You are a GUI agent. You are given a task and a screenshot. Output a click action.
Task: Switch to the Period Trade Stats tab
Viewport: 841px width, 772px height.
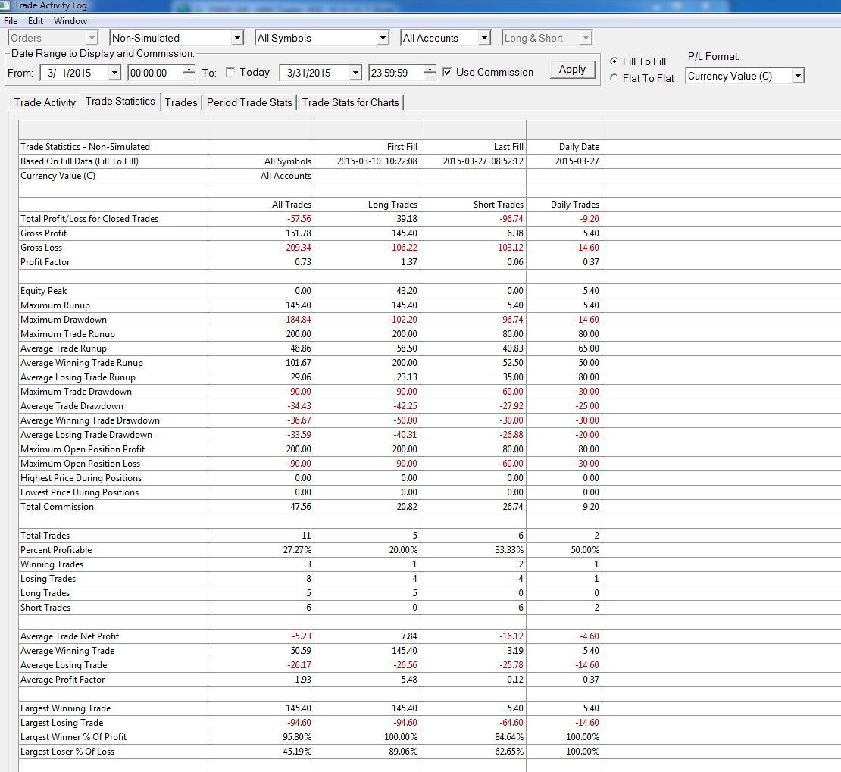[249, 102]
